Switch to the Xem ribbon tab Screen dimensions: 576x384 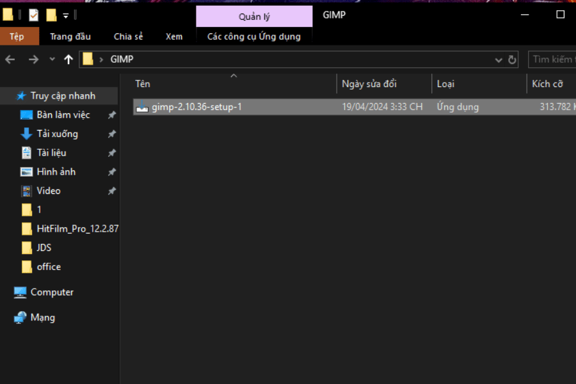coord(173,36)
